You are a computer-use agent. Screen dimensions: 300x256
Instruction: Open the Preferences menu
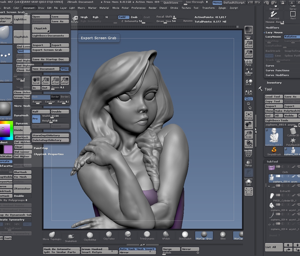[138, 8]
